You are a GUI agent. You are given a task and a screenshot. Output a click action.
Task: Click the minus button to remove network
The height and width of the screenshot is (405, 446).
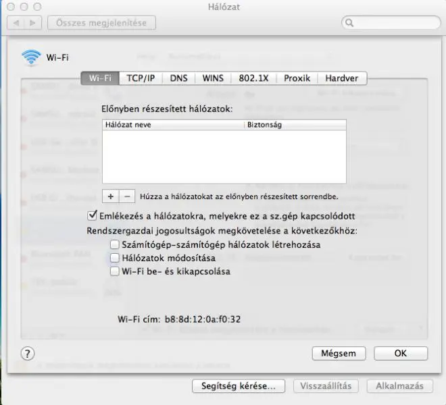tap(127, 196)
